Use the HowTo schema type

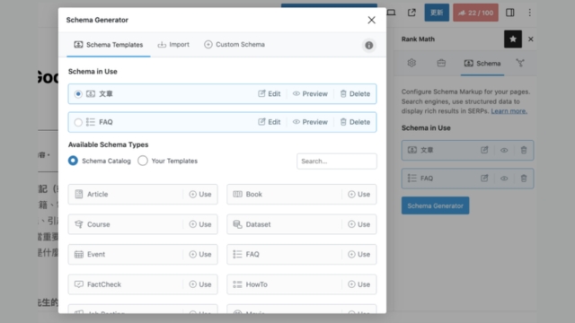pos(359,284)
